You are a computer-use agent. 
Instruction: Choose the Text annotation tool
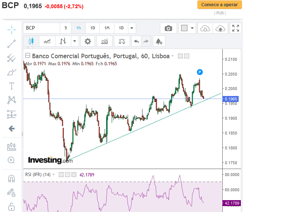coord(12,86)
